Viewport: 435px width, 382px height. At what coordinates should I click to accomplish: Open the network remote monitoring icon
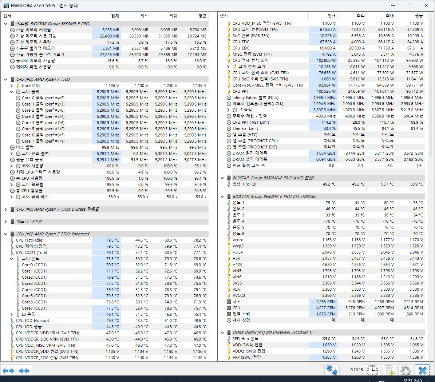pos(332,370)
